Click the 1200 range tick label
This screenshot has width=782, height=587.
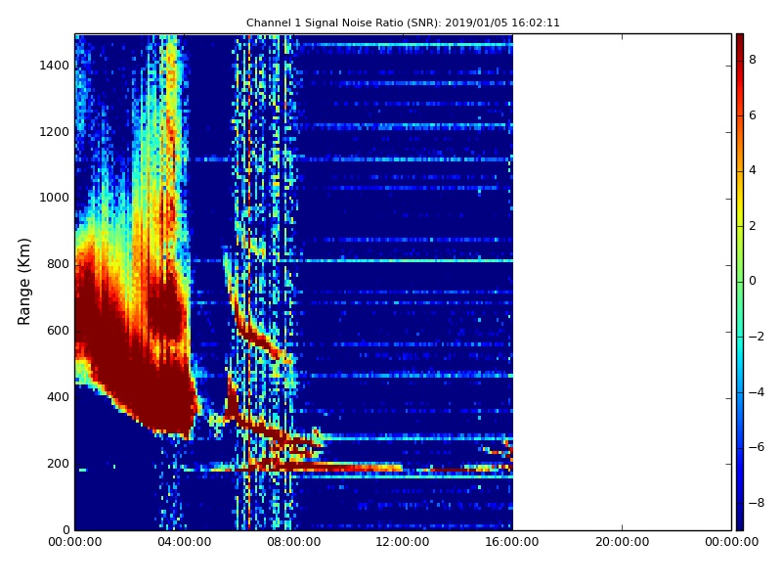[x=54, y=132]
